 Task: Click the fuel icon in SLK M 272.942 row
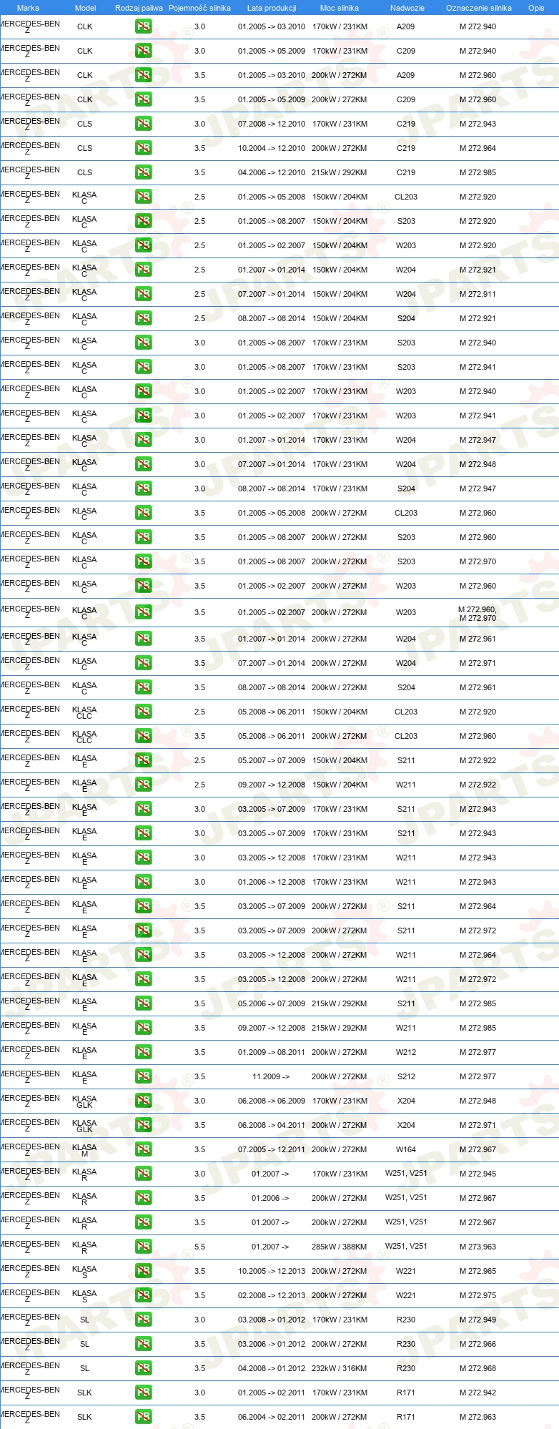(x=143, y=1393)
